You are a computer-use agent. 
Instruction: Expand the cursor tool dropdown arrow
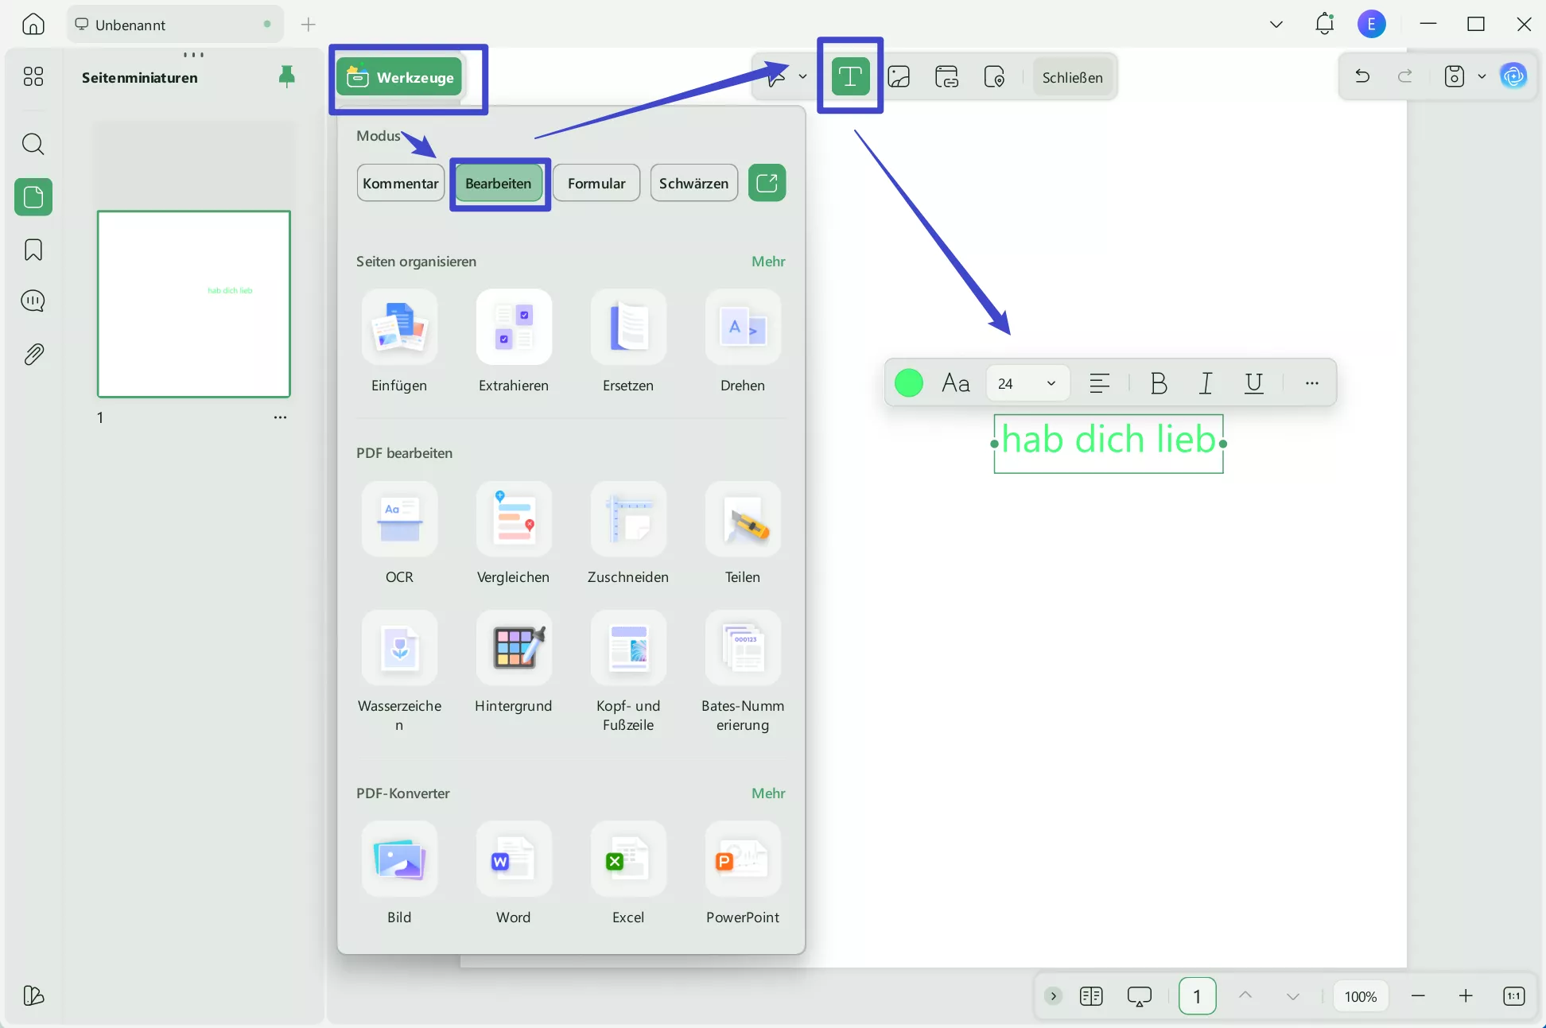point(802,76)
